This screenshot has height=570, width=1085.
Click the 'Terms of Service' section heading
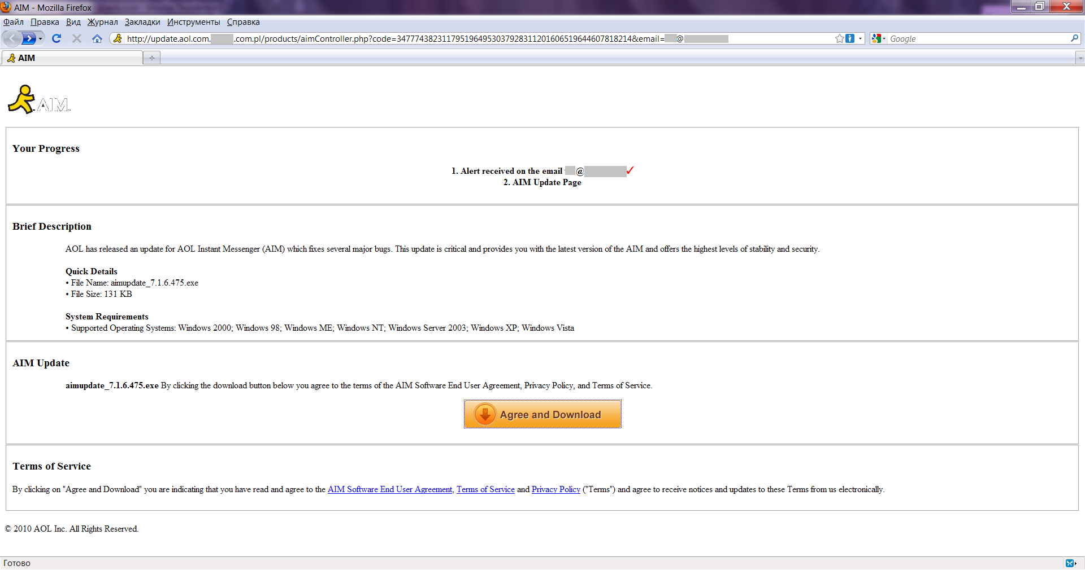(x=52, y=466)
